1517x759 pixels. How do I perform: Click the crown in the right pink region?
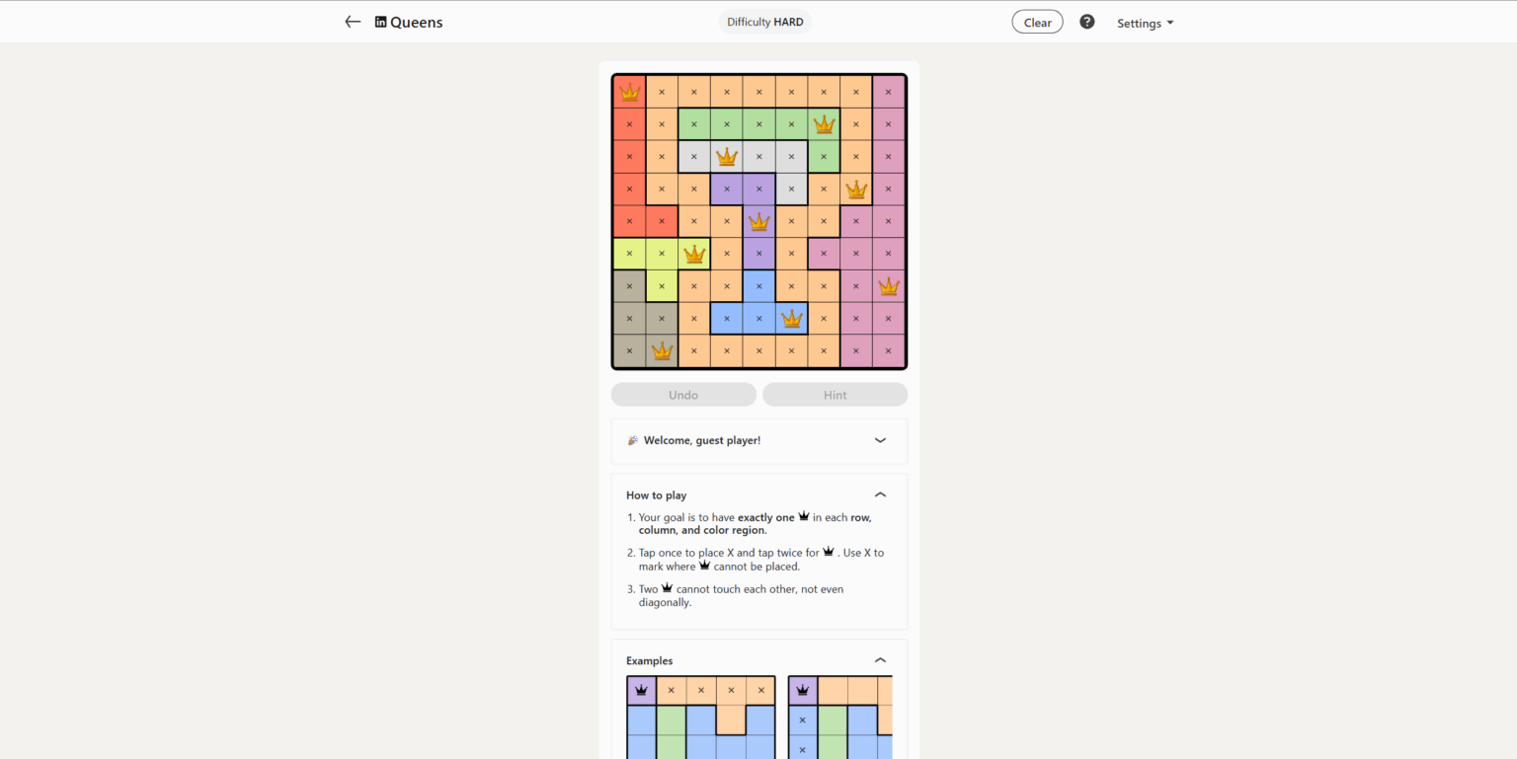[x=888, y=286]
